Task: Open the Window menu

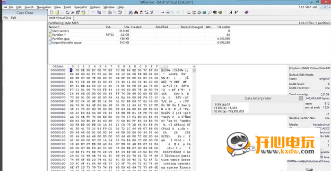Action: click(x=109, y=7)
